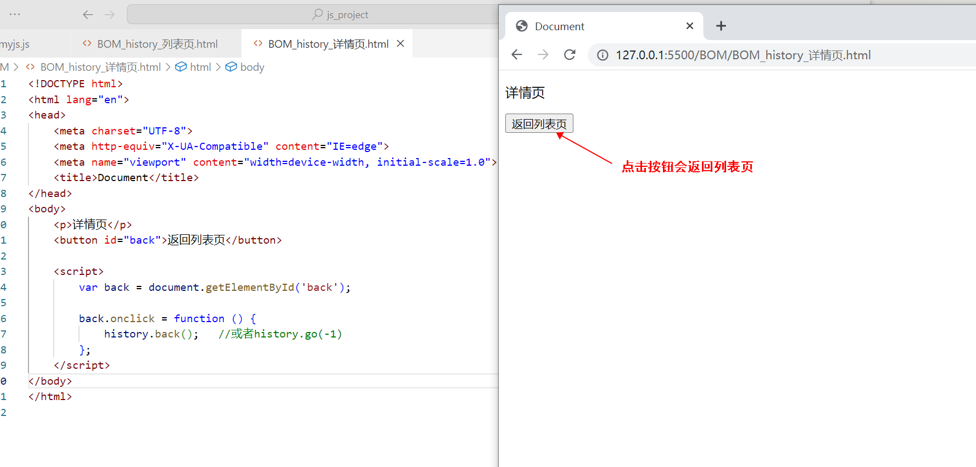Screen dimensions: 976x467
Task: Click the opening <head> tag line
Action: point(47,115)
